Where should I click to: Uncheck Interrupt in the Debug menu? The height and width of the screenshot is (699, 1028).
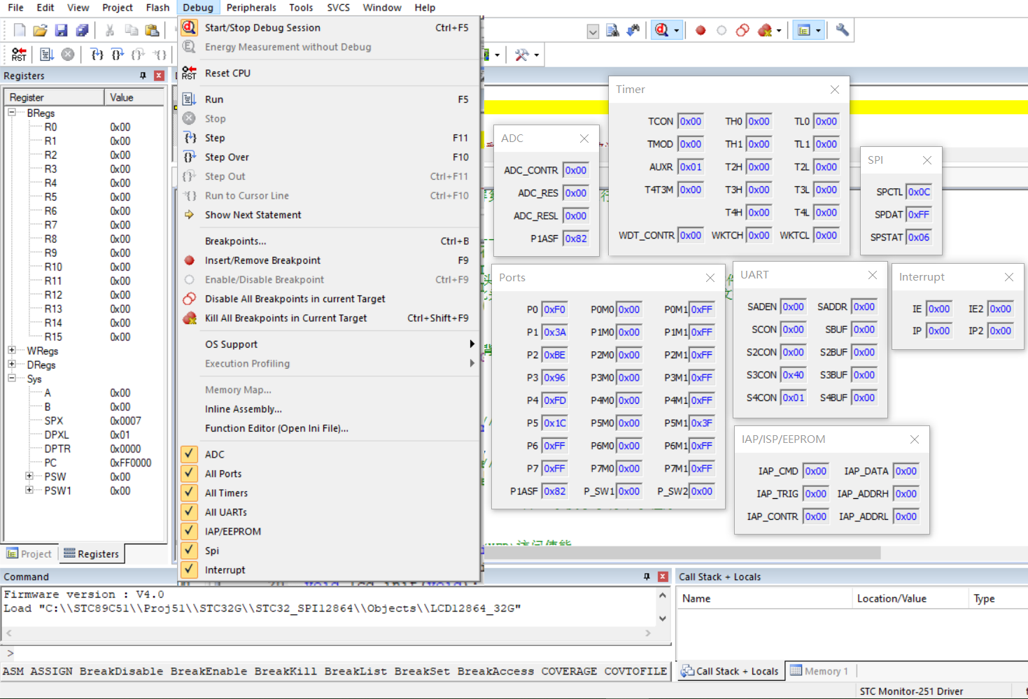tap(189, 570)
